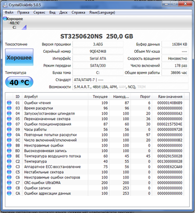Screen dimensions: 195x213
Task: Open the Сервис menu
Action: coord(39,12)
